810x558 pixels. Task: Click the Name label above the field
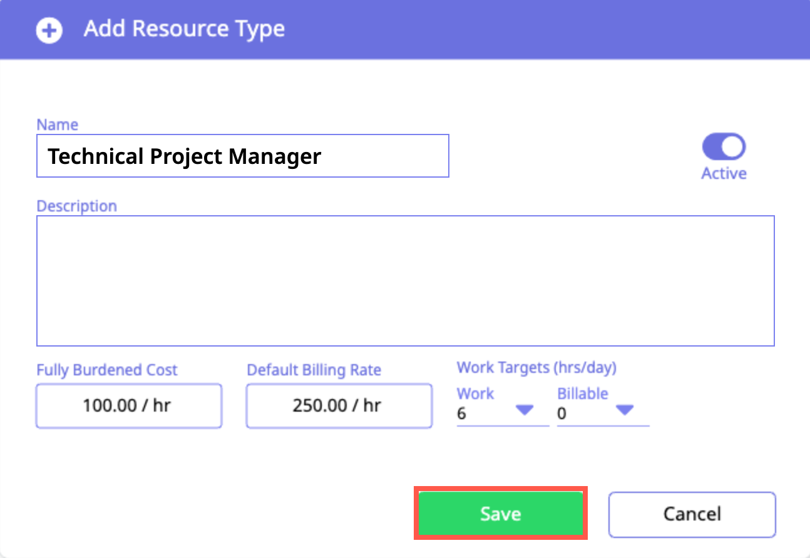[x=58, y=124]
